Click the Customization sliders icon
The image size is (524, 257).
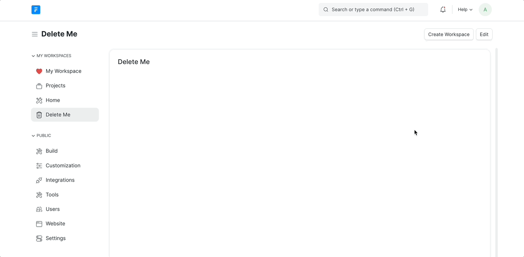(39, 166)
